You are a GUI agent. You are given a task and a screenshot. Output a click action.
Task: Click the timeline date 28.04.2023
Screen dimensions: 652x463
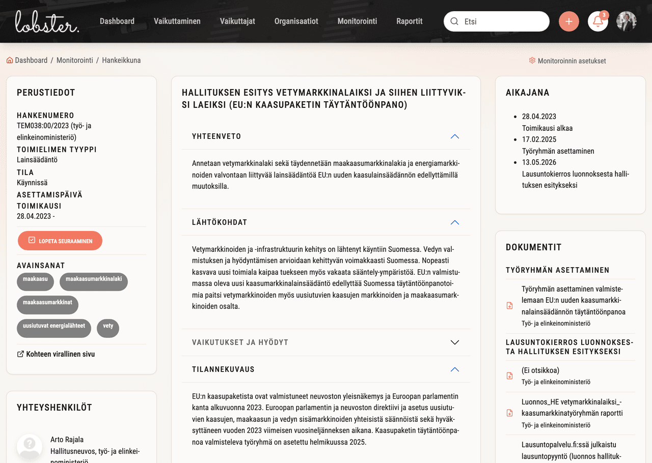click(539, 117)
